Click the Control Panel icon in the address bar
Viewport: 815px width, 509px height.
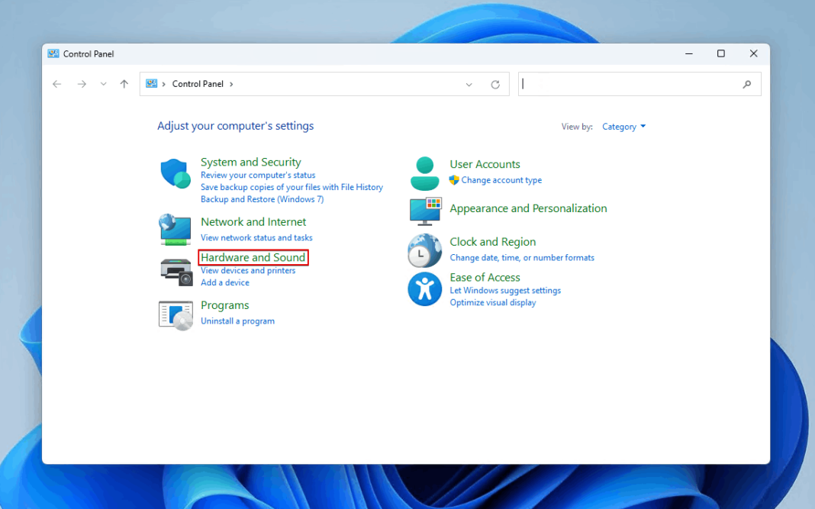pyautogui.click(x=150, y=83)
